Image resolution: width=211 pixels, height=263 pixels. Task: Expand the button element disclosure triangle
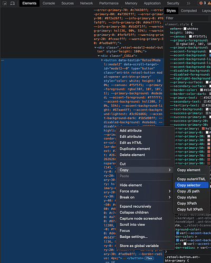[102, 60]
